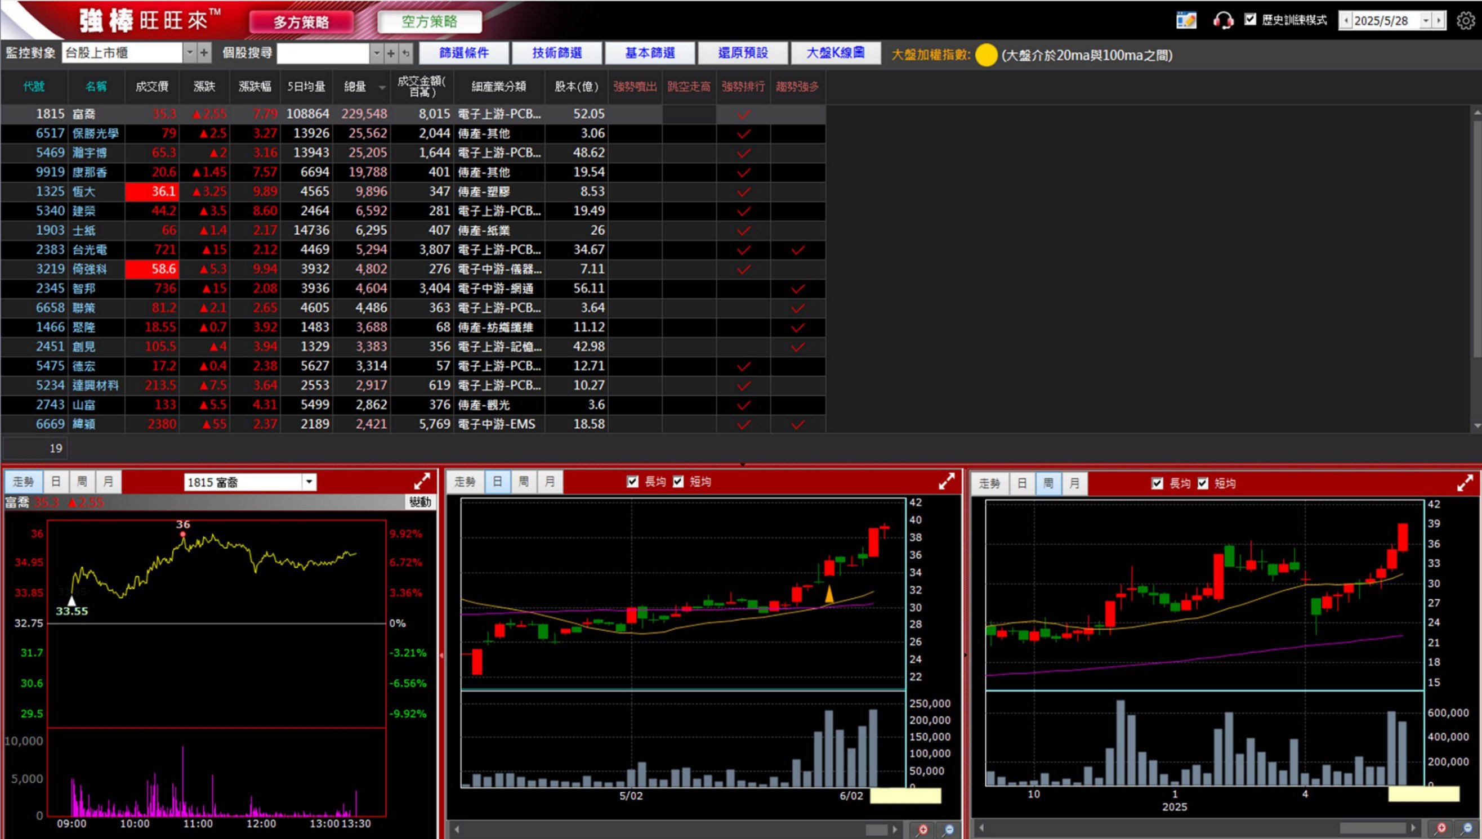Click the 3219 倚強科 price 58.6 cell
Screen dimensions: 1482x839
click(x=152, y=269)
